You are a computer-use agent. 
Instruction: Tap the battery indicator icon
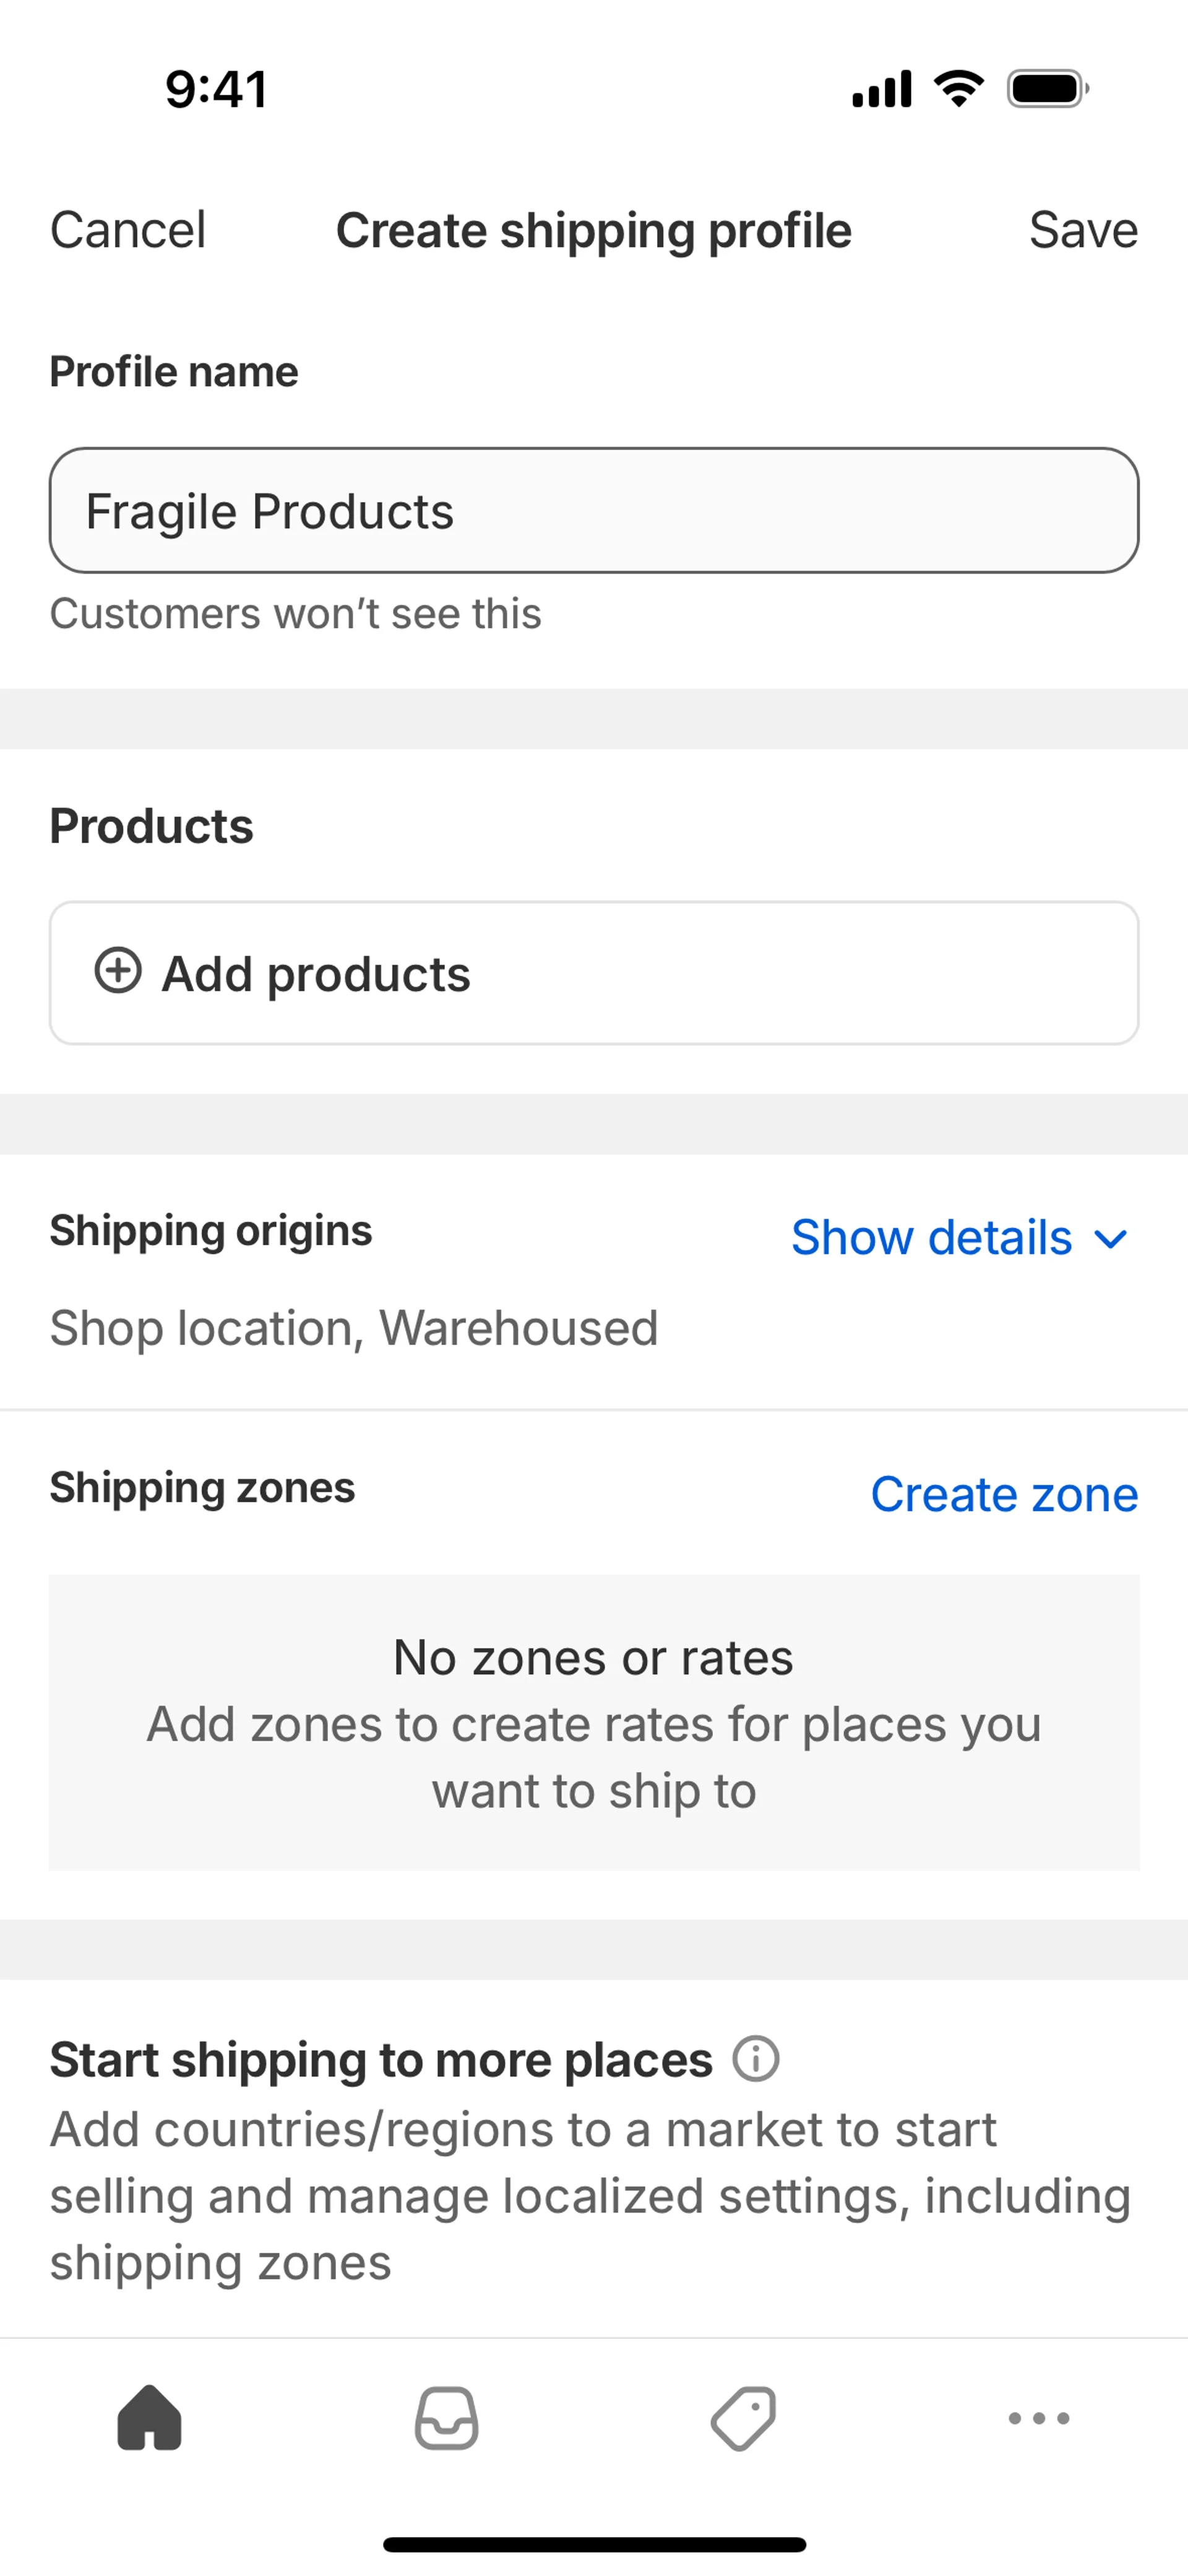[x=1047, y=89]
